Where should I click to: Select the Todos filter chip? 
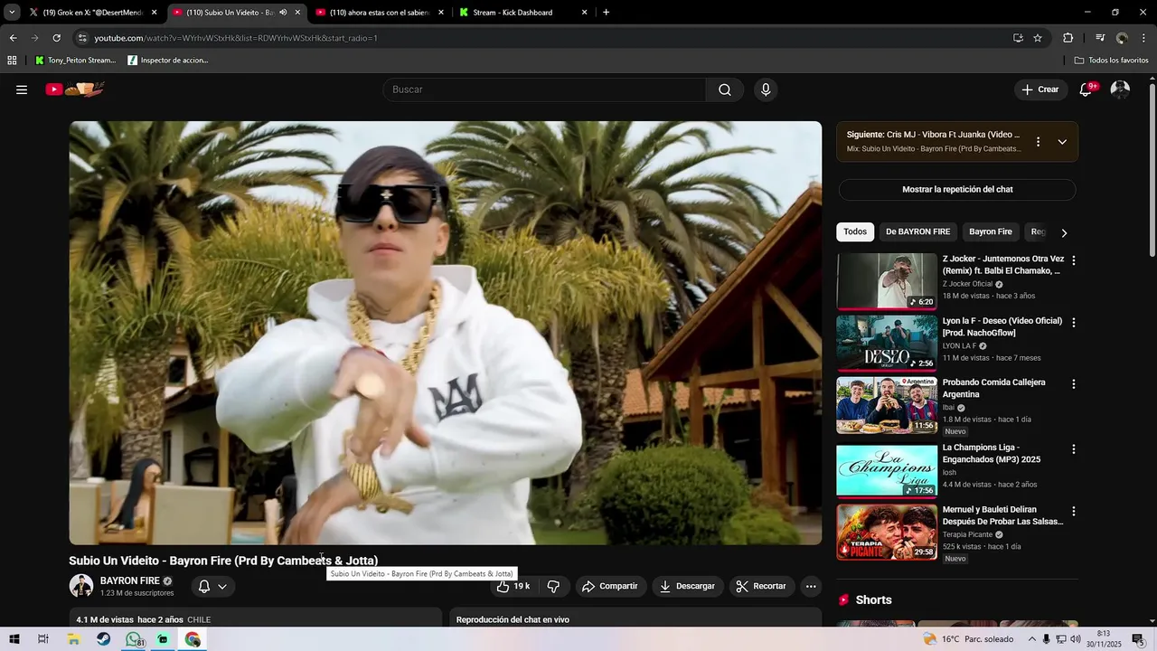point(855,231)
